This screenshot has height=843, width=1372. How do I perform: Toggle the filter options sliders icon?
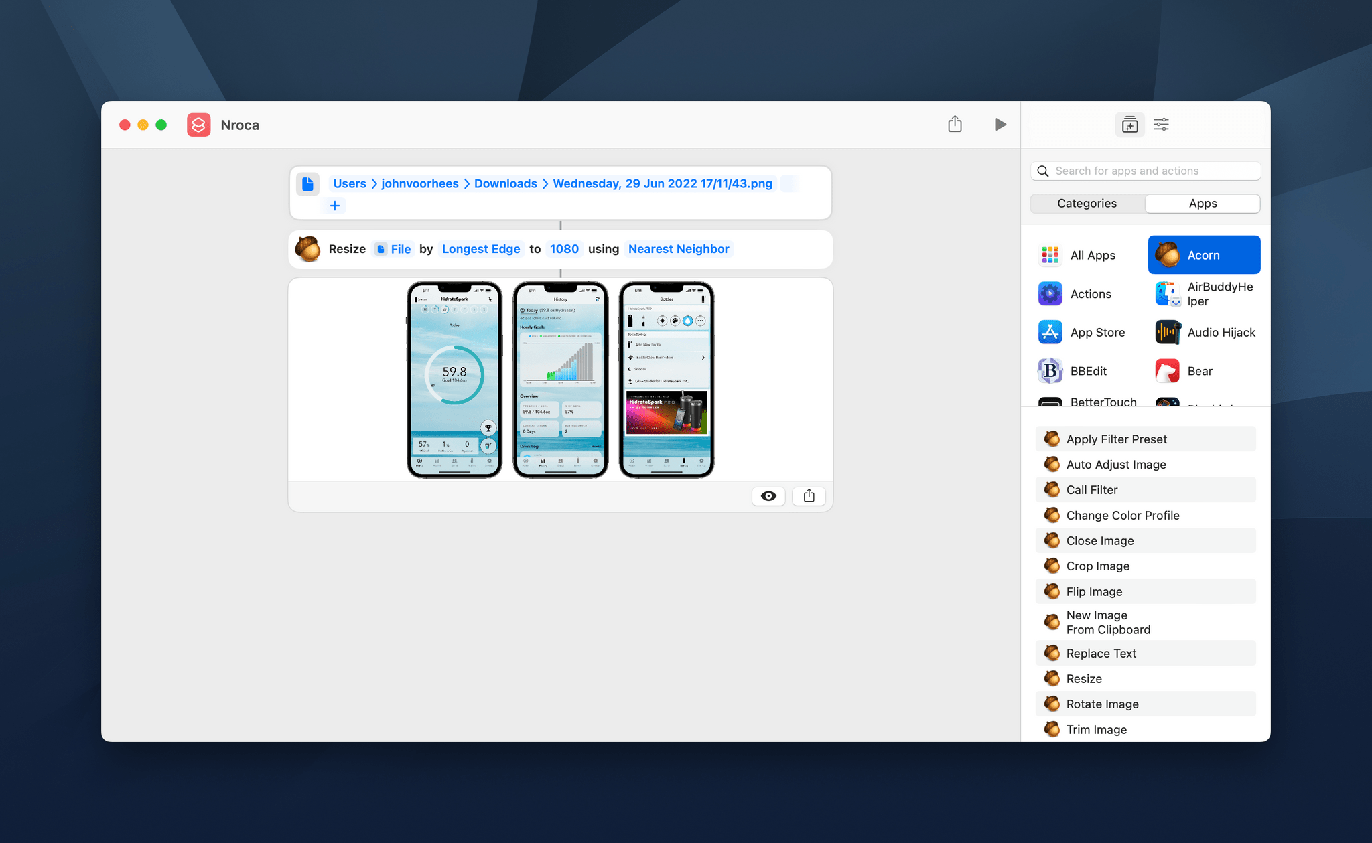(x=1160, y=125)
